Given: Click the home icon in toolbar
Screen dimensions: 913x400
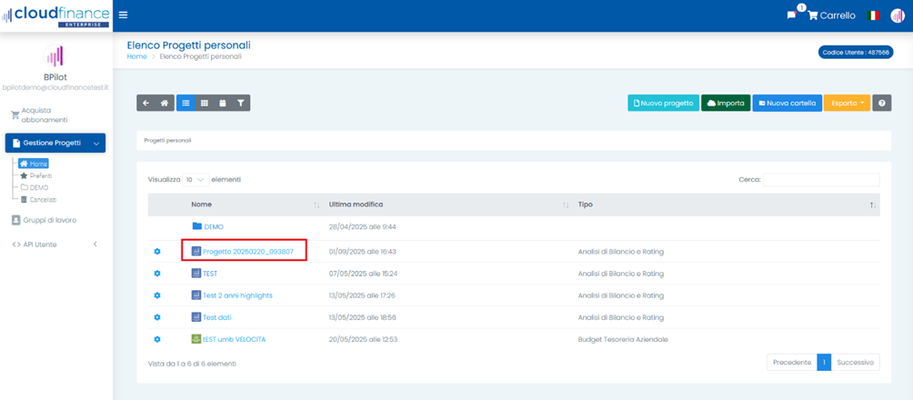Looking at the screenshot, I should (165, 104).
